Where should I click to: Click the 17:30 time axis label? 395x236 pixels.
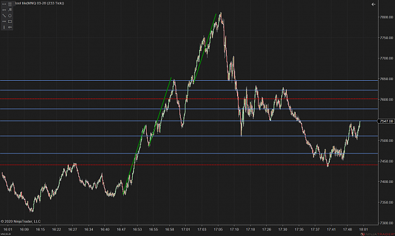point(283,230)
